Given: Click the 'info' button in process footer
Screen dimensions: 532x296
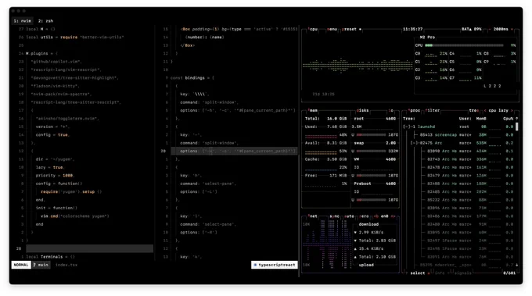Looking at the screenshot, I should [x=440, y=273].
